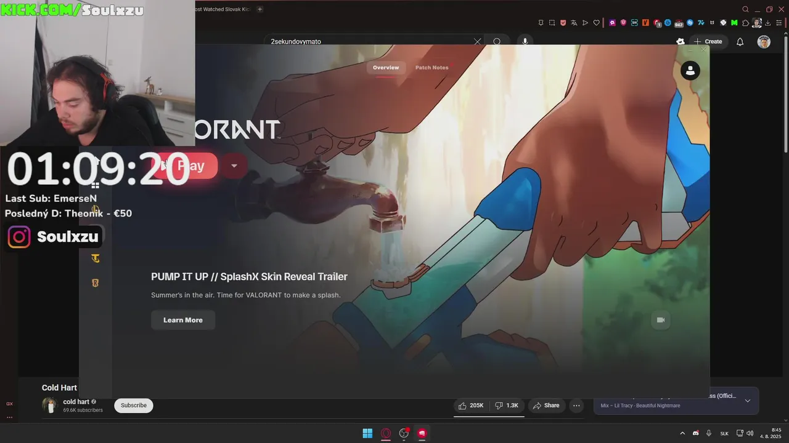Open the teal SK extension icon
The height and width of the screenshot is (443, 789).
pos(634,23)
